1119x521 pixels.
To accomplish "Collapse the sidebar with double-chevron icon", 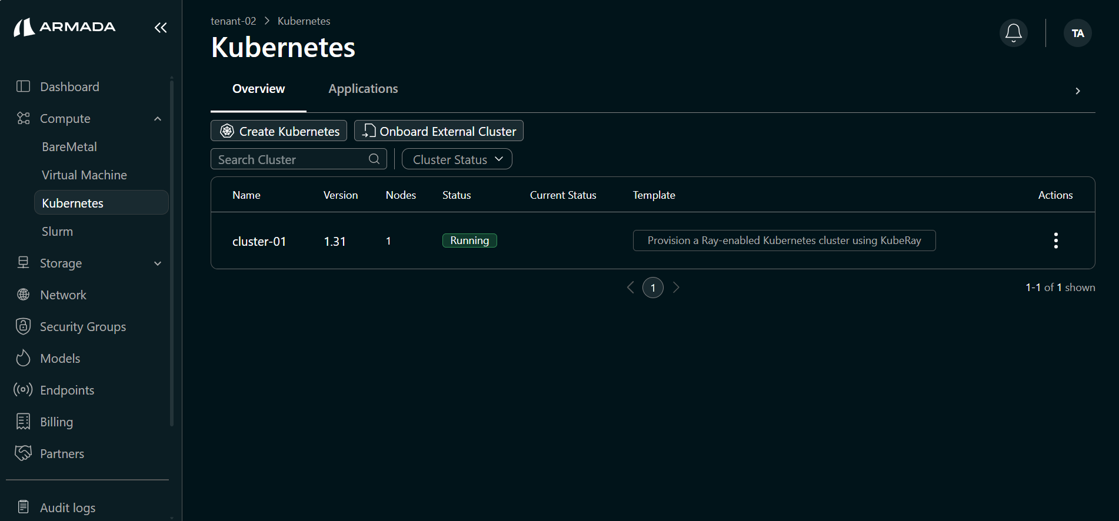I will [x=161, y=28].
